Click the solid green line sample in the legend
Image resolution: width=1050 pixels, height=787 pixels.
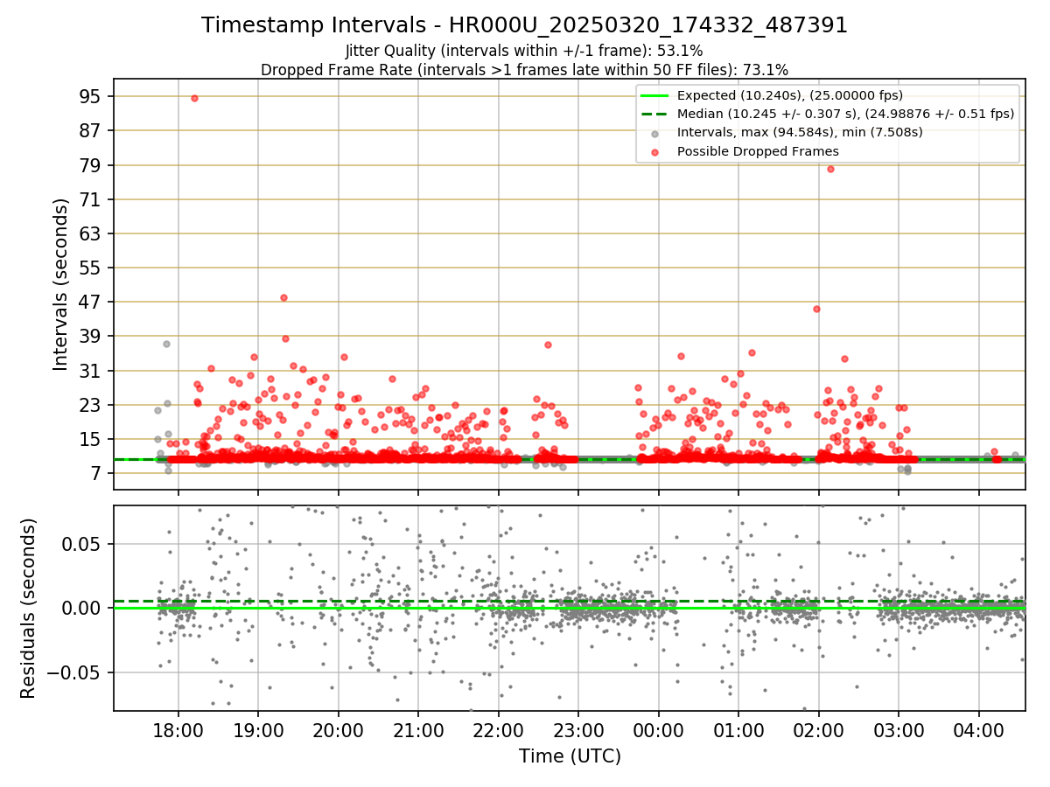655,95
